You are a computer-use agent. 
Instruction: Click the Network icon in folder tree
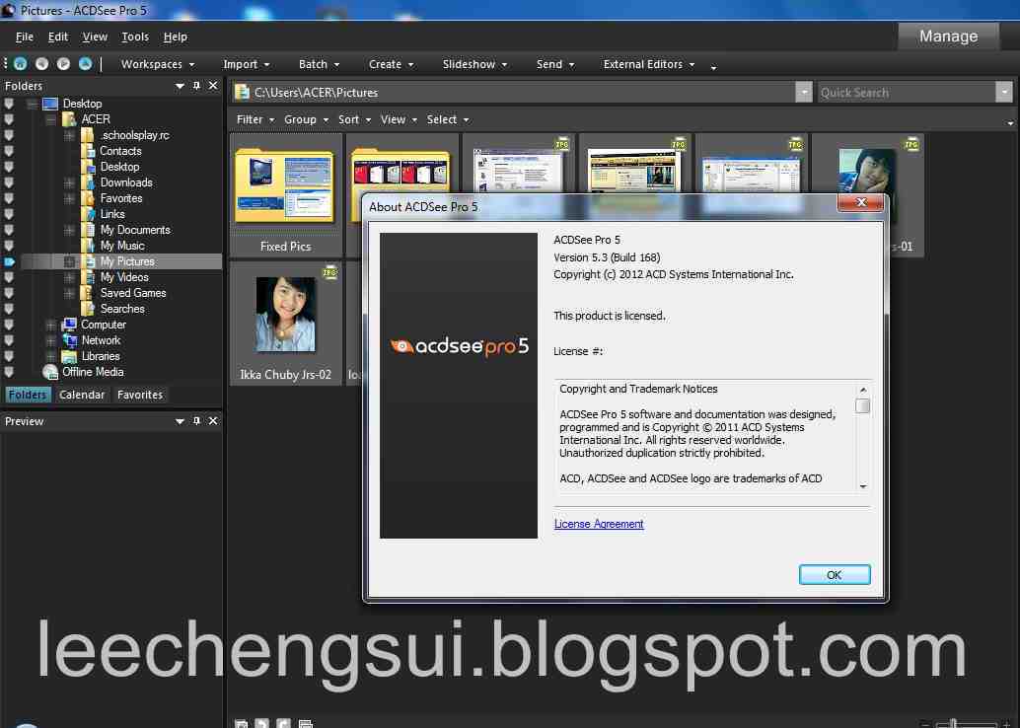[x=69, y=340]
